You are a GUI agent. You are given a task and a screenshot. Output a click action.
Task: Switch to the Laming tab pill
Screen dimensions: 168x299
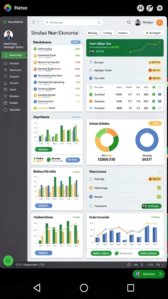[x=108, y=33]
